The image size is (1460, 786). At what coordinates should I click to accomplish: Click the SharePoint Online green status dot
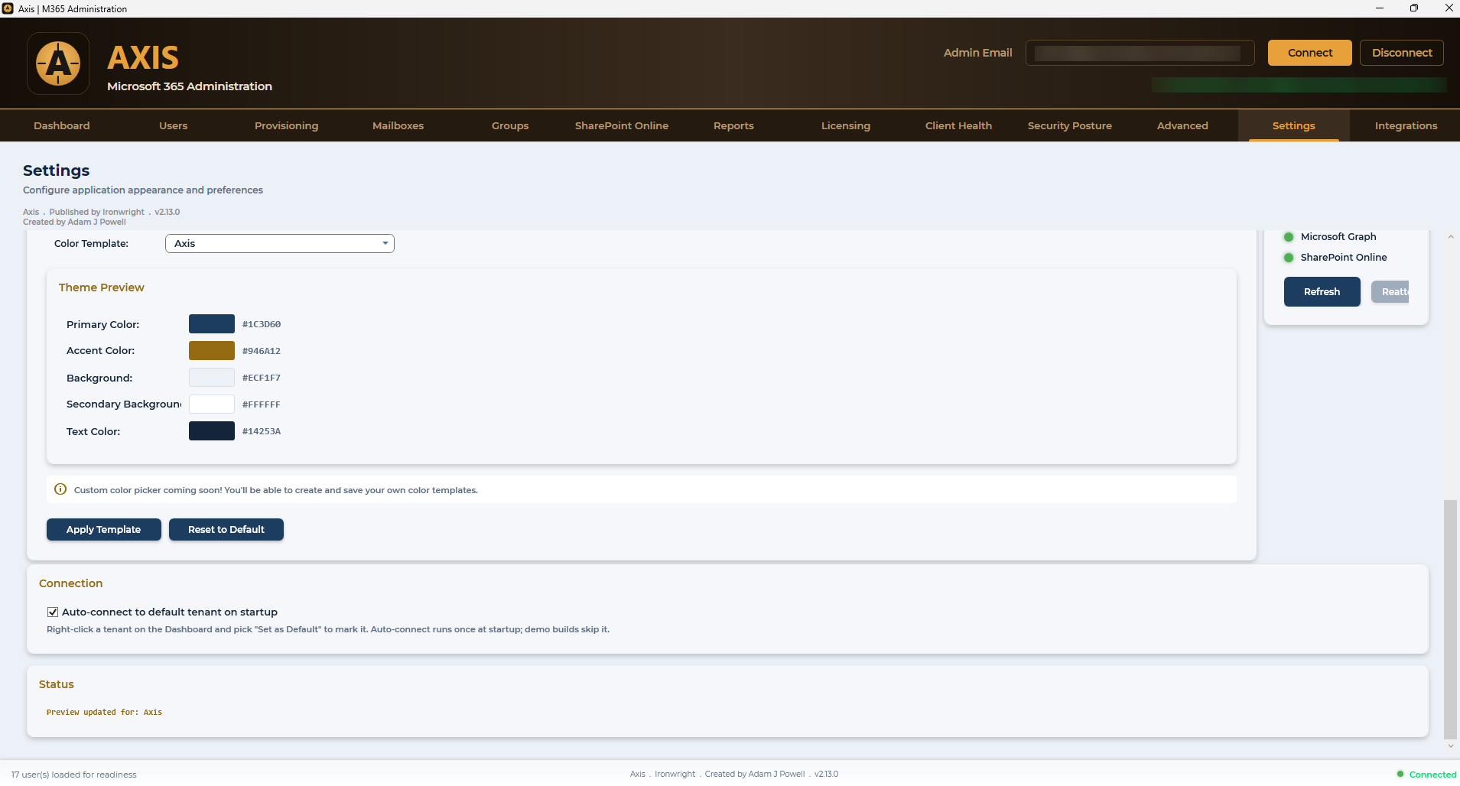[1289, 258]
